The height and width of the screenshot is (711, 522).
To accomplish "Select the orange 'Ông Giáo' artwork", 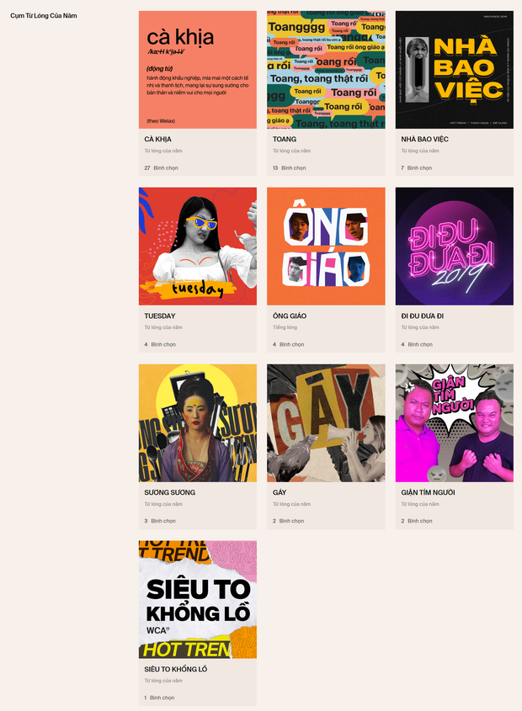I will pos(326,247).
